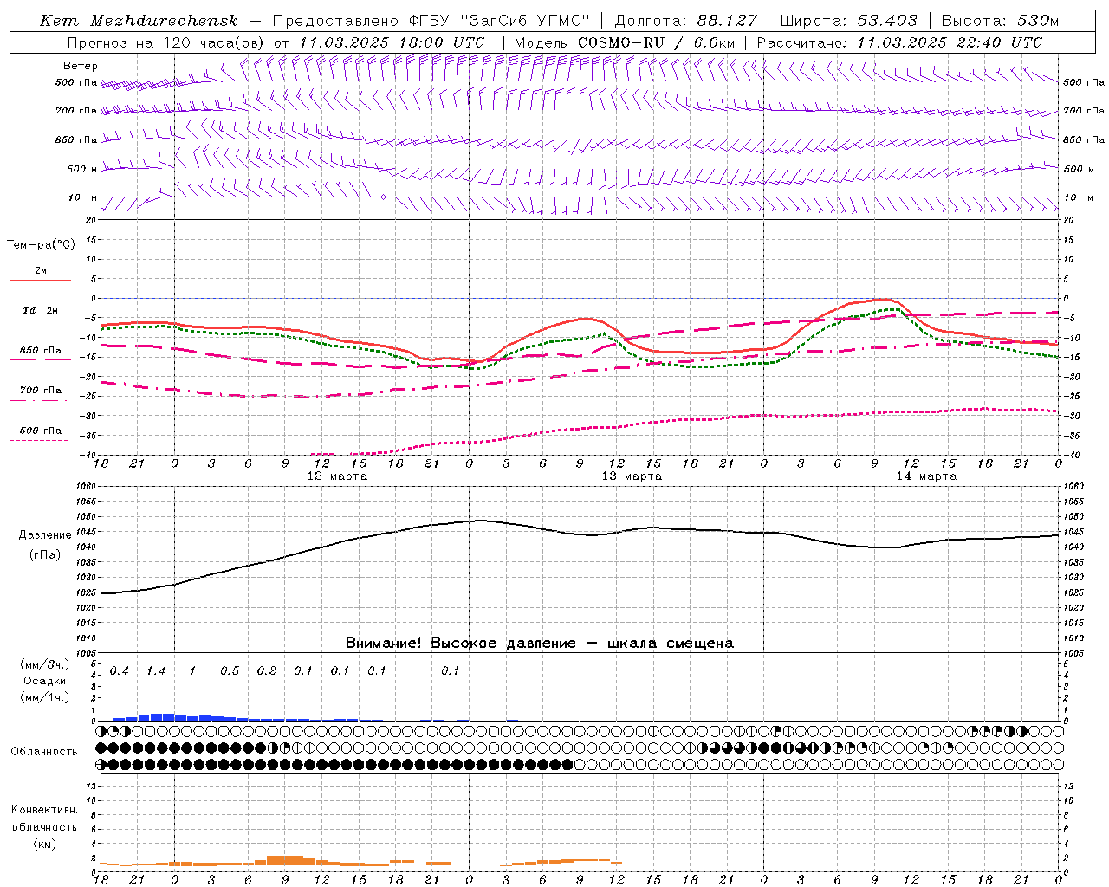1109x887 pixels.
Task: Click the 1.4 precipitation amount
Action: [156, 671]
